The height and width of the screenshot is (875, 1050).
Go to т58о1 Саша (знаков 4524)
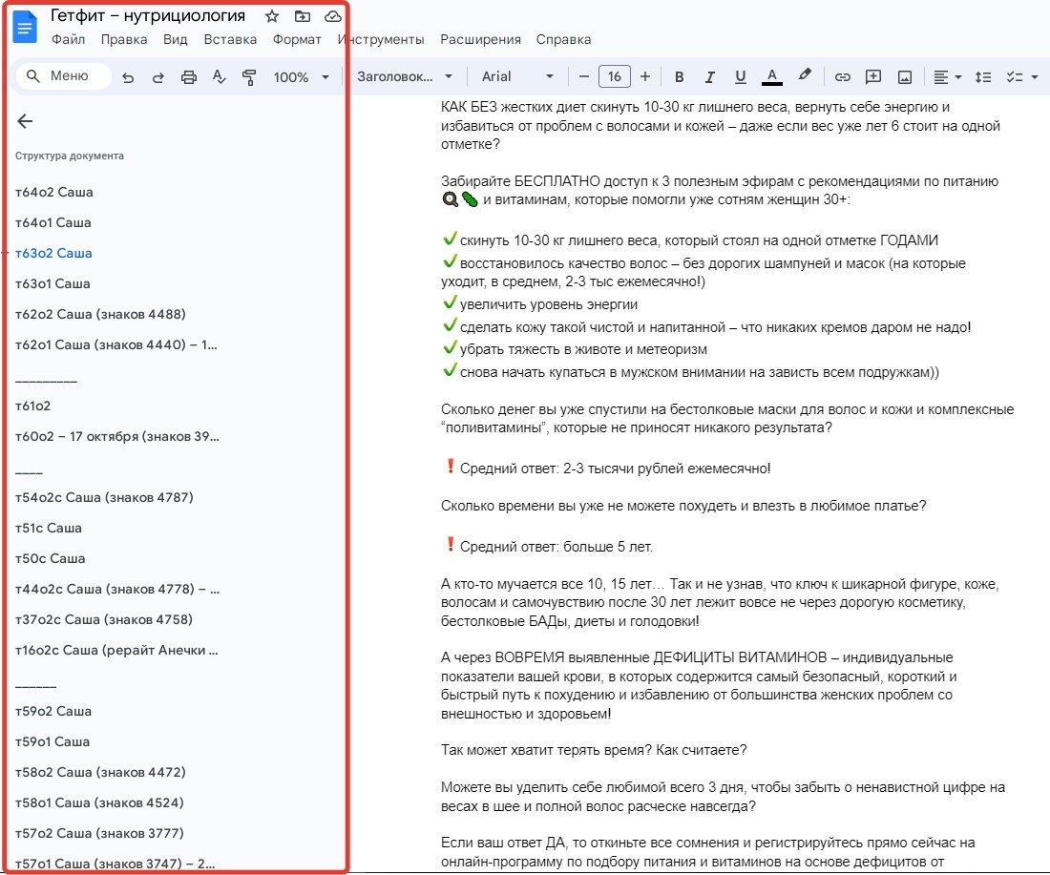tap(99, 802)
